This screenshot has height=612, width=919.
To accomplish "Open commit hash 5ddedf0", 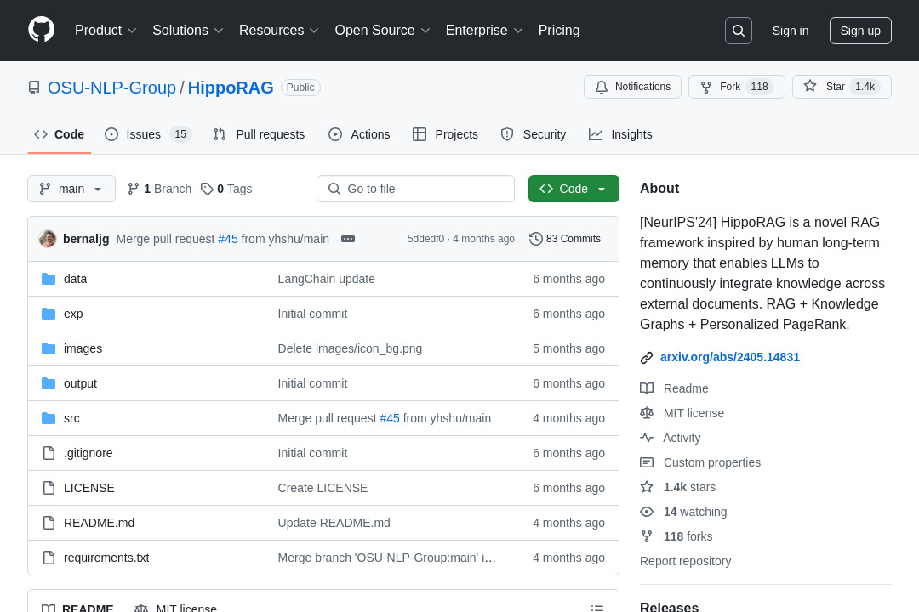I will pos(425,239).
